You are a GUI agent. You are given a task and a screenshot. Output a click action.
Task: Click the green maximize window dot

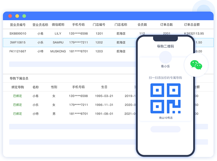24,16
